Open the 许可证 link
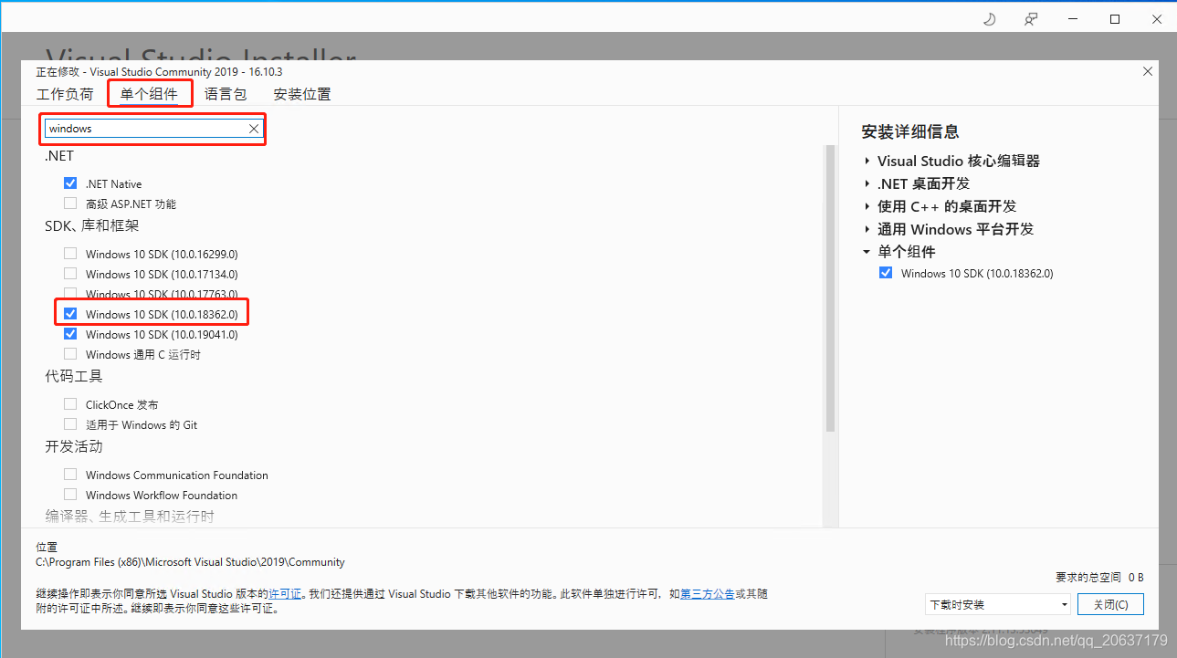 (285, 594)
